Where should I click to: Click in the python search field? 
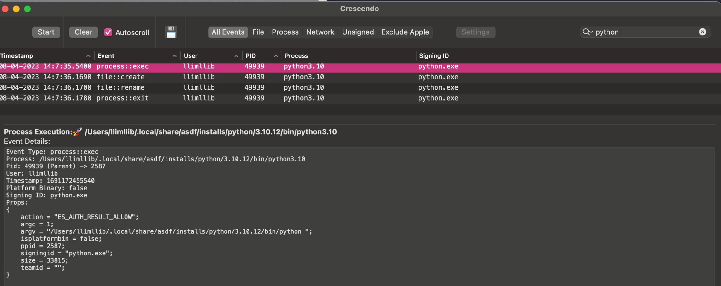tap(643, 32)
